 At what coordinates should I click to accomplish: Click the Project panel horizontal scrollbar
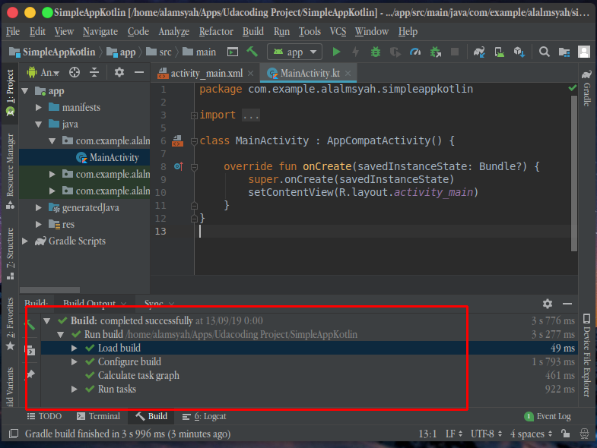click(x=49, y=290)
